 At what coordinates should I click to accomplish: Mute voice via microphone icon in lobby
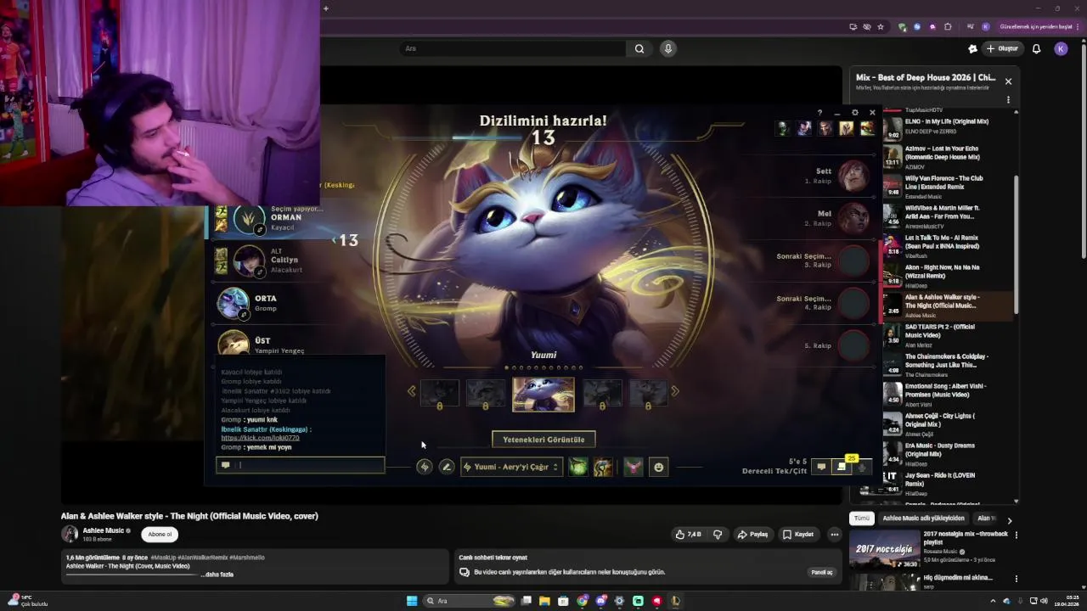861,467
